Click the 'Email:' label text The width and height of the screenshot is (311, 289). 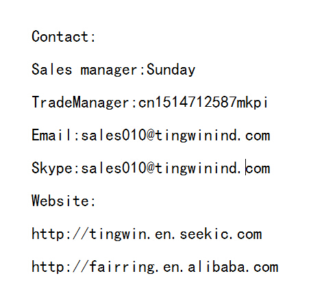click(55, 135)
